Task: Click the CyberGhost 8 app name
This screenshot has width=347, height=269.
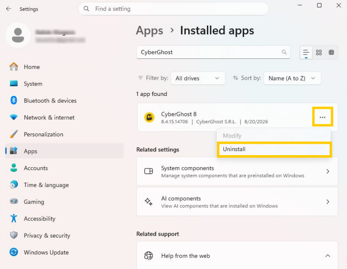Action: [x=179, y=114]
